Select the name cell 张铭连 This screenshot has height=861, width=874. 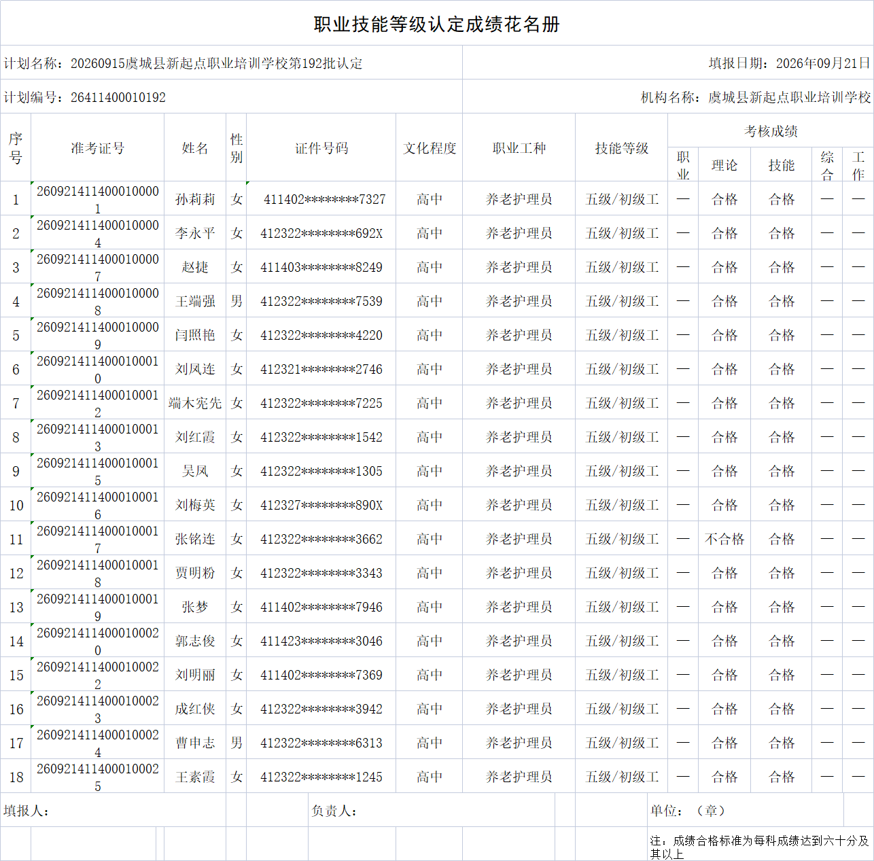[x=195, y=539]
